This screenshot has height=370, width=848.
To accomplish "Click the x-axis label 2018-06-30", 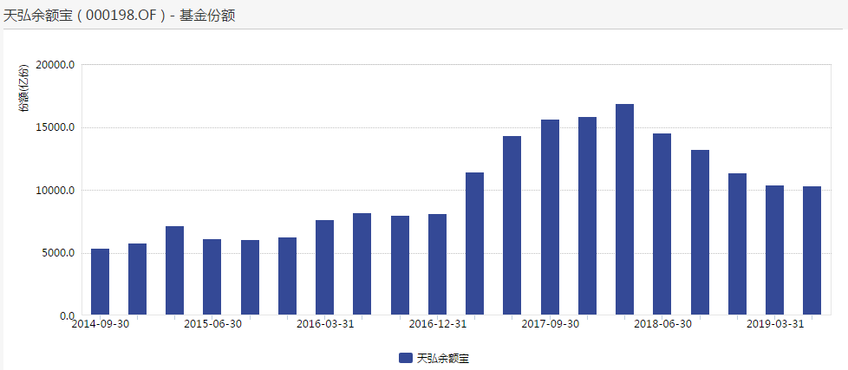I will [x=662, y=324].
